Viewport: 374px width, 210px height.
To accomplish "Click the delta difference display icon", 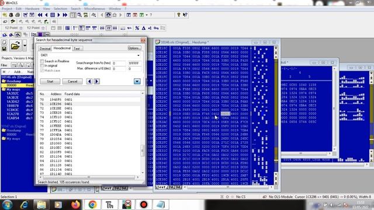I will click(144, 28).
